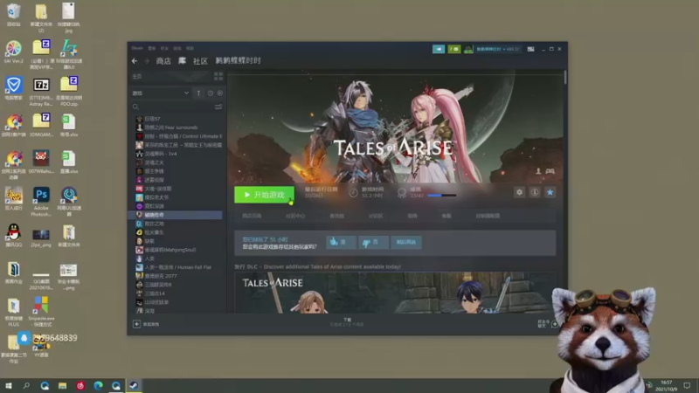The height and width of the screenshot is (393, 699).
Task: Open friends and chat at bottom right
Action: pyautogui.click(x=549, y=324)
